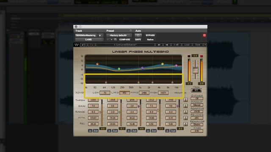This screenshot has width=271, height=152.
Task: Click Trim value field
Action: [196, 90]
